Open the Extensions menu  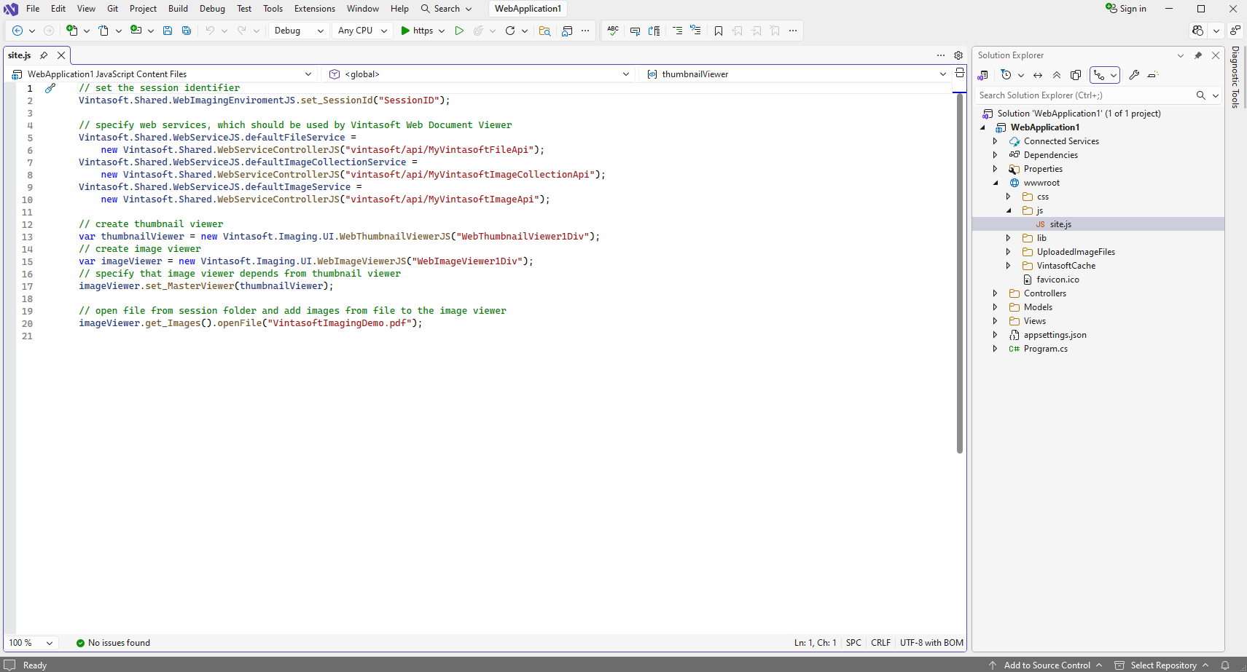tap(314, 9)
